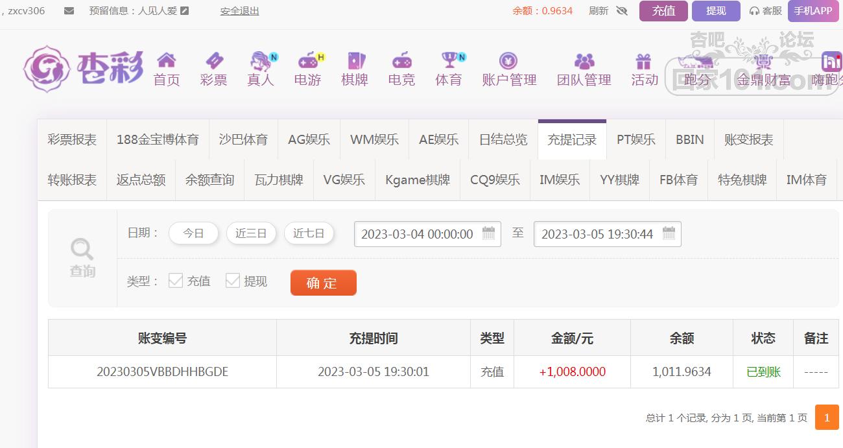Click the home (首页) house icon
Screen dimensions: 843x448
coord(167,61)
